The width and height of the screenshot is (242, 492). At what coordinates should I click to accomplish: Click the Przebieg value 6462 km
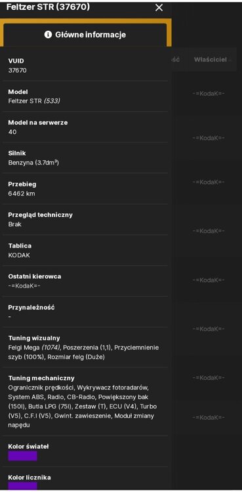(22, 194)
